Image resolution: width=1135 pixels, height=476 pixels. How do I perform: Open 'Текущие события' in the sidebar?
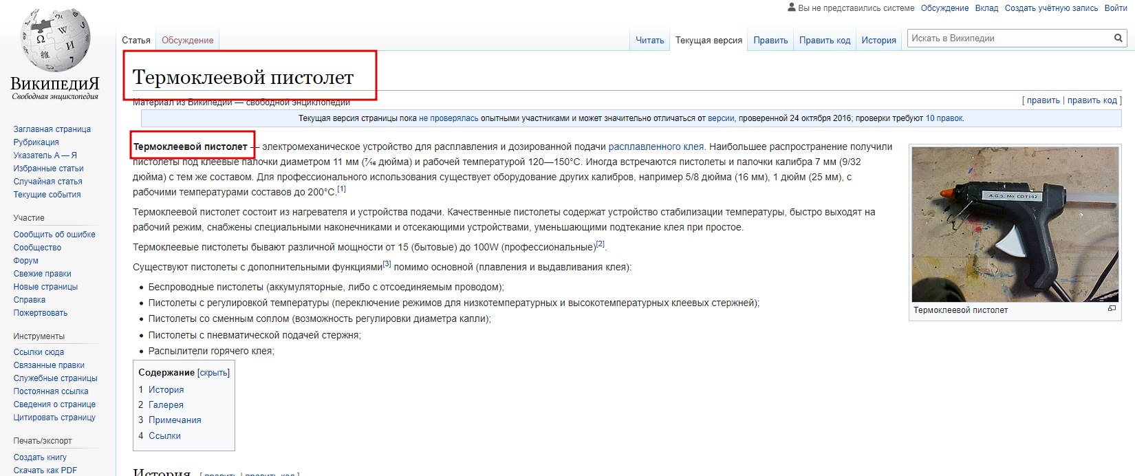coord(47,194)
